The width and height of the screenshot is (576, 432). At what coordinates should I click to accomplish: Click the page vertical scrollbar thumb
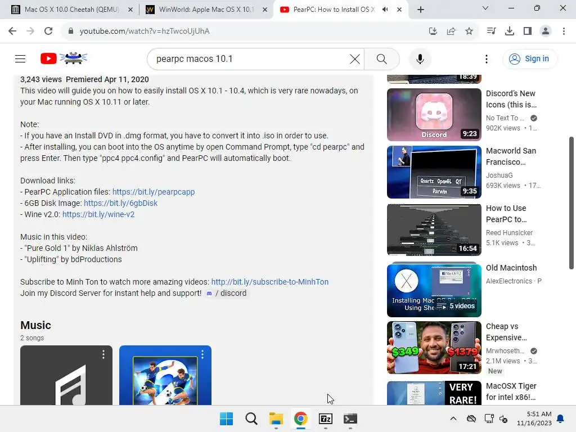coord(571,202)
